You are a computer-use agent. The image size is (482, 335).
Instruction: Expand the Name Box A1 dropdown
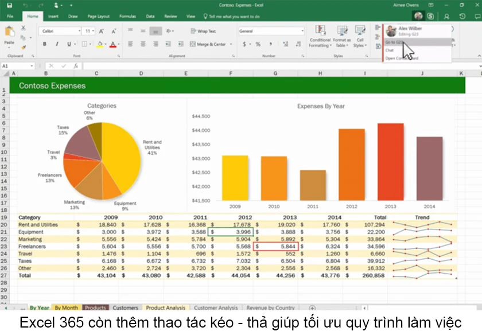[x=32, y=66]
